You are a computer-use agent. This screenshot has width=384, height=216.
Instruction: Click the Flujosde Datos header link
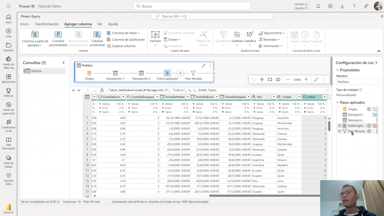pos(49,6)
